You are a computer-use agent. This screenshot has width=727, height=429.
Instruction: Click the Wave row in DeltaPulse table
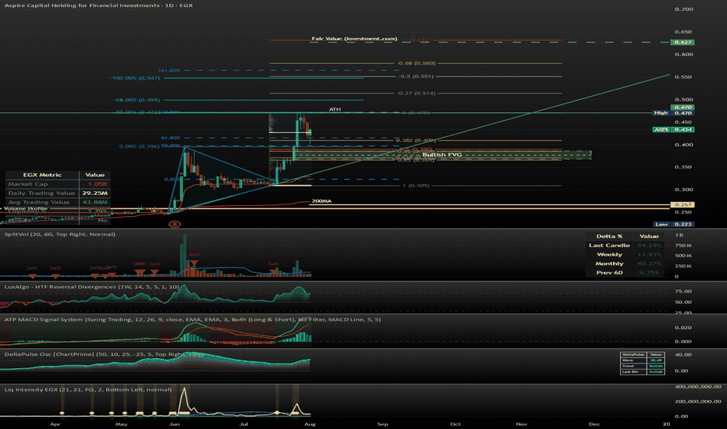pos(642,360)
